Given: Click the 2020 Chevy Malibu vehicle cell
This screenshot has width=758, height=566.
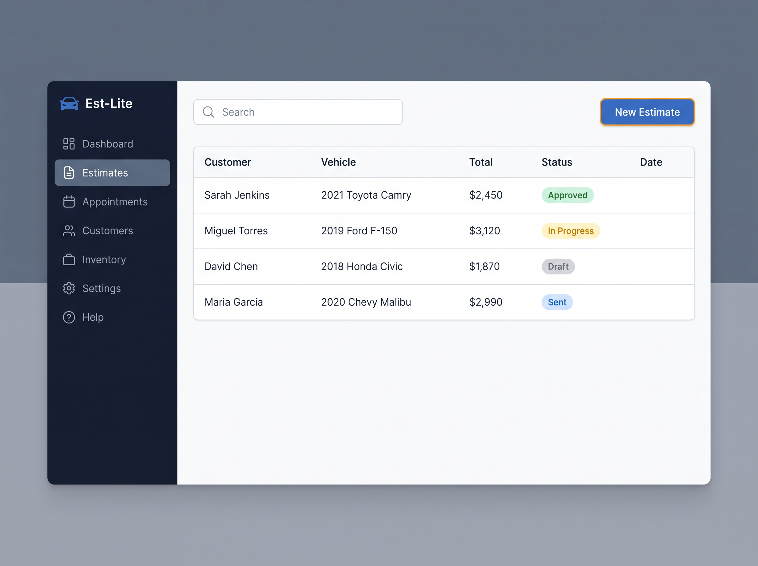Looking at the screenshot, I should 366,302.
